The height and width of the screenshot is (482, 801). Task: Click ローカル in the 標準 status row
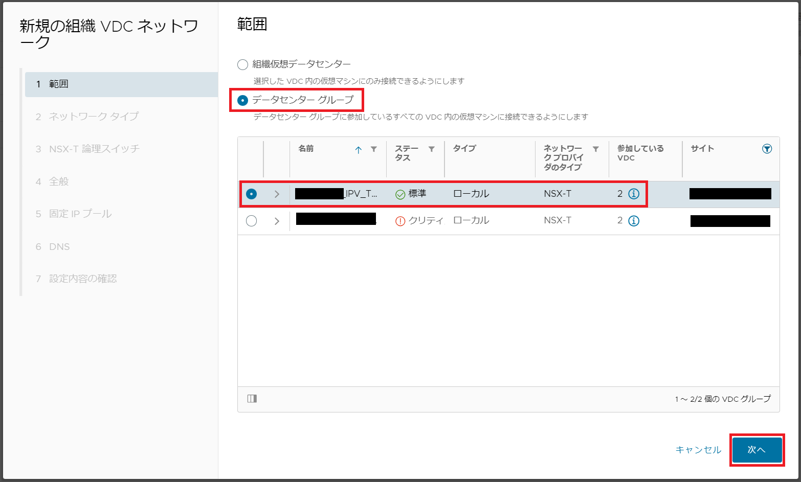click(471, 194)
